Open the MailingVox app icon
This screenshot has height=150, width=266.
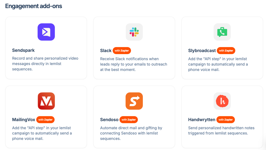click(46, 101)
